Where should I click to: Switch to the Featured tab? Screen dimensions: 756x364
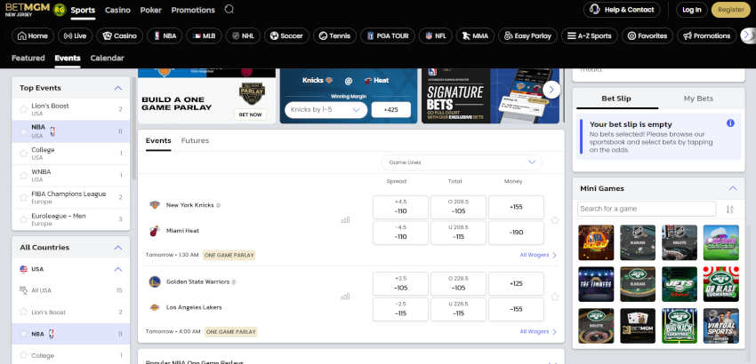(x=28, y=58)
